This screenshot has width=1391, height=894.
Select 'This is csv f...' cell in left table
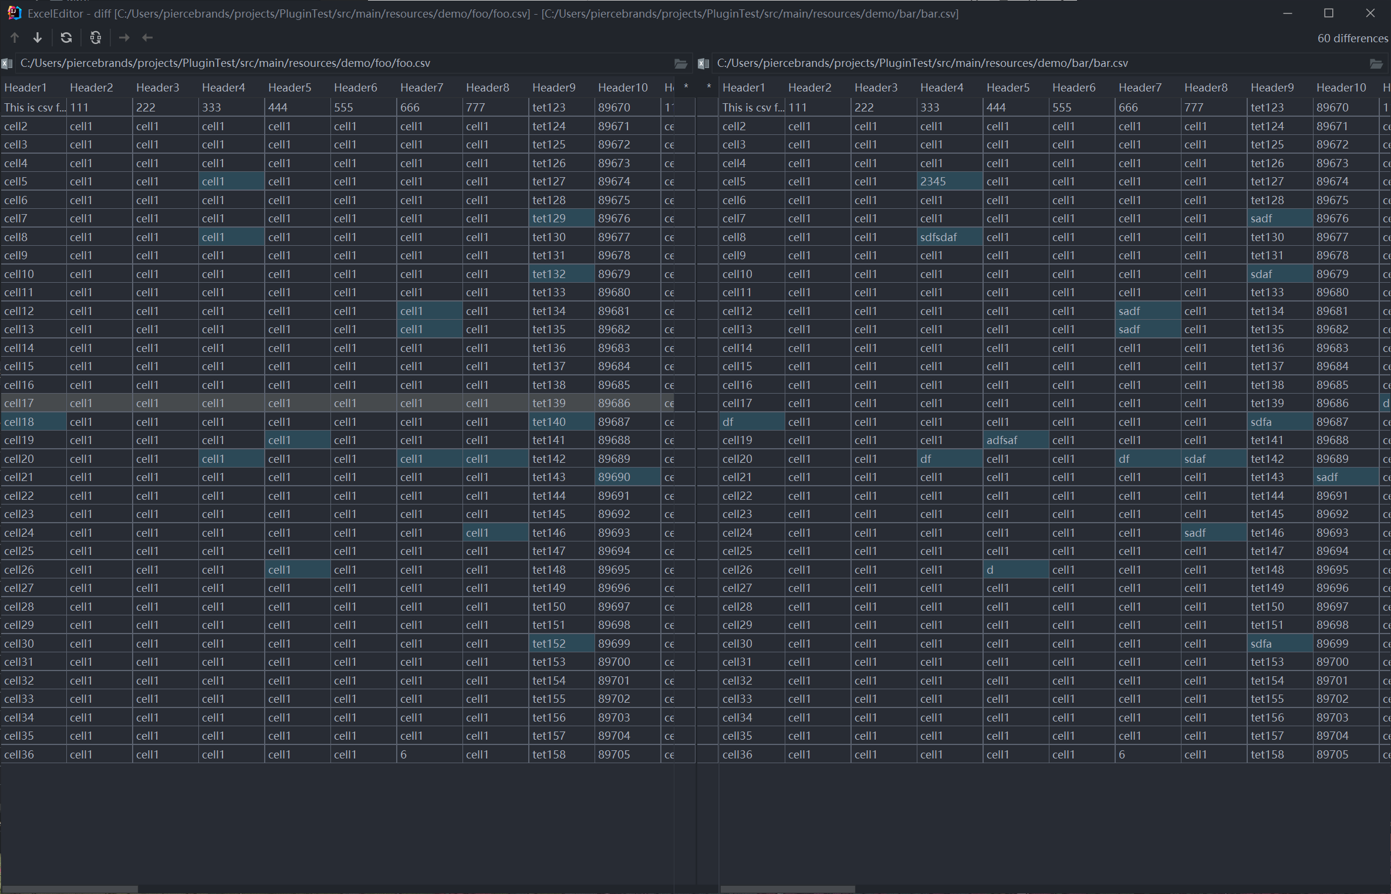point(33,107)
